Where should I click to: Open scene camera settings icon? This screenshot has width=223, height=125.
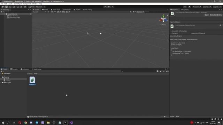[x=134, y=12]
